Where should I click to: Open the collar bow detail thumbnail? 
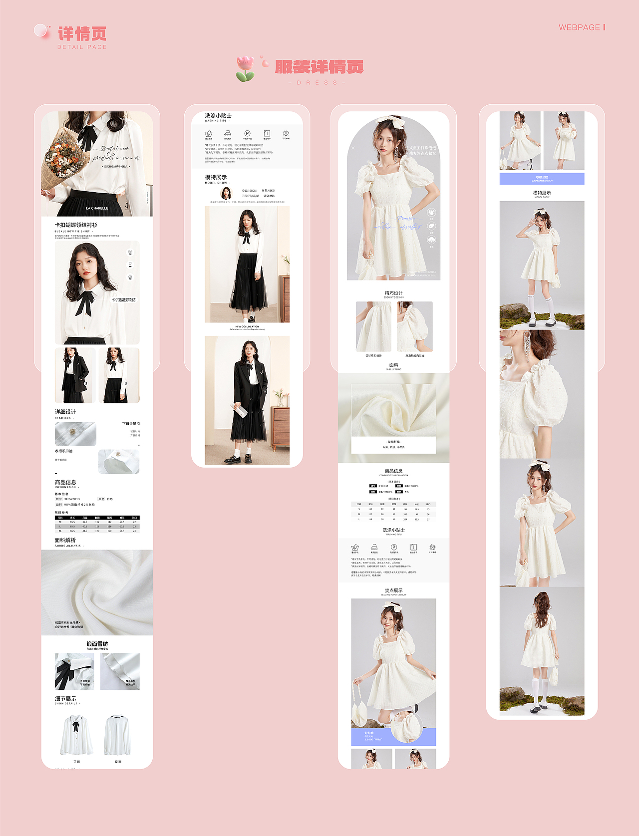[74, 671]
